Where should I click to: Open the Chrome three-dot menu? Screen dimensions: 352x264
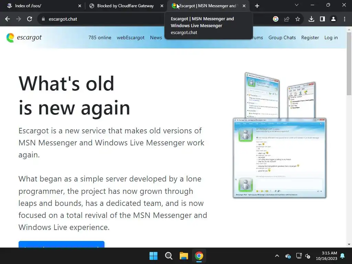[344, 19]
